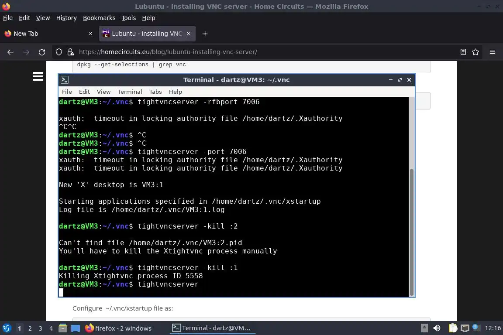This screenshot has height=335, width=503.
Task: Click the show desktop panel icon
Action: [x=76, y=328]
